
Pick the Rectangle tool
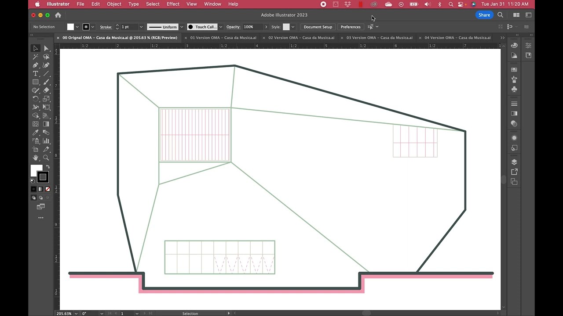pyautogui.click(x=36, y=82)
